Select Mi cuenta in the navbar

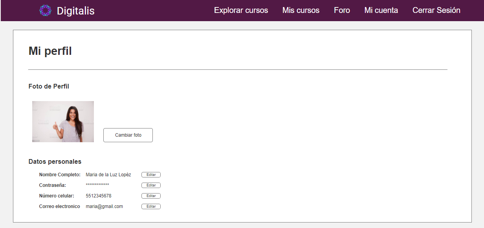click(381, 11)
